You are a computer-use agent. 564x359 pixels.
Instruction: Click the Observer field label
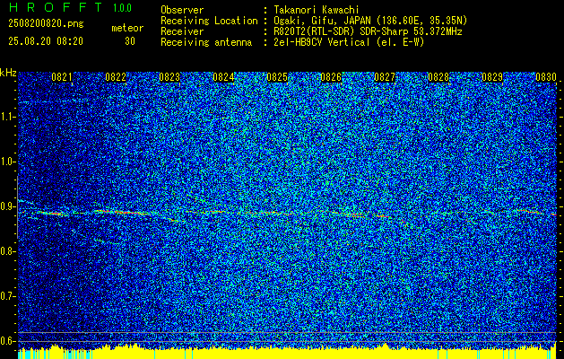[182, 10]
